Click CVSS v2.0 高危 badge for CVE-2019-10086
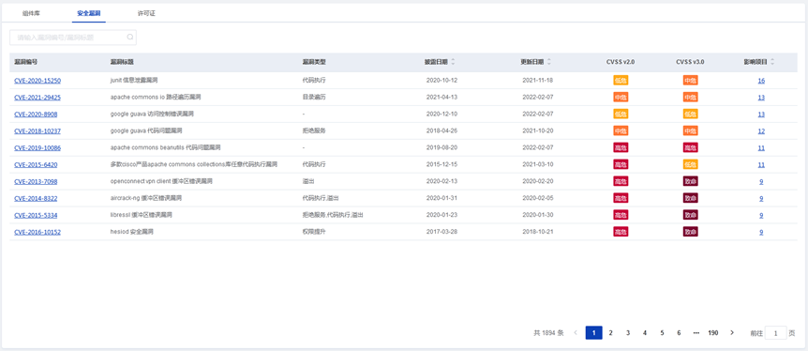The image size is (808, 351). (621, 148)
